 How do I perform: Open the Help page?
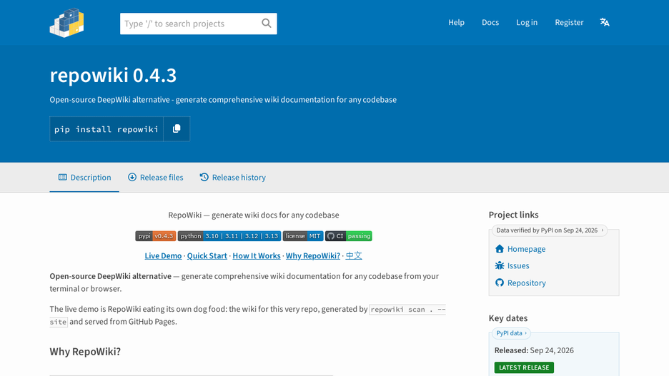point(456,22)
